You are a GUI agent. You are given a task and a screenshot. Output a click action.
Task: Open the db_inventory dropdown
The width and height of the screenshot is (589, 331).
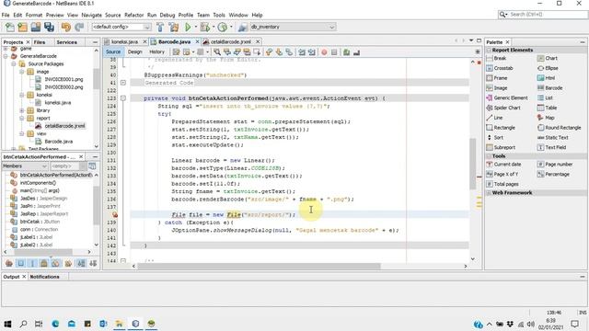(x=293, y=27)
